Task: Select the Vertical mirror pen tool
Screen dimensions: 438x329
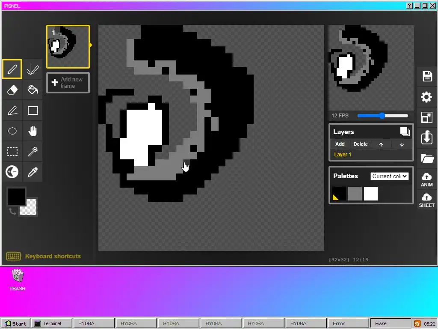Action: pos(33,69)
